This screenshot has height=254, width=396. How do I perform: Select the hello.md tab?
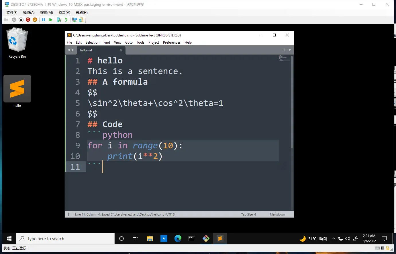click(95, 50)
